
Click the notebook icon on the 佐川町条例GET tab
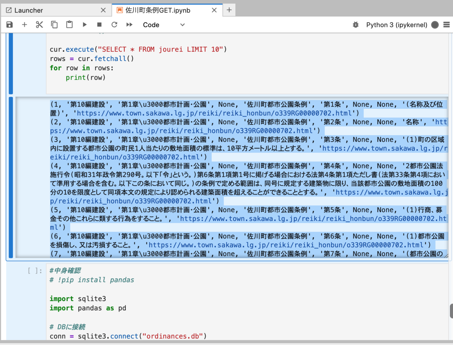(120, 10)
